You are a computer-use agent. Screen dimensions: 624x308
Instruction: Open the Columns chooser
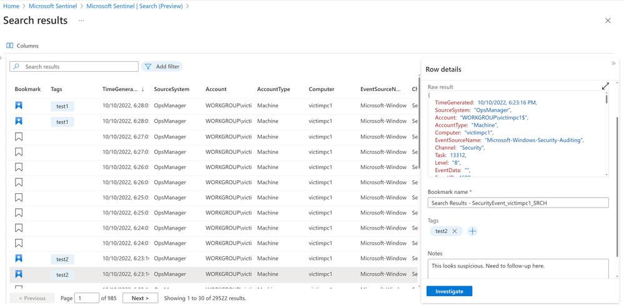point(22,46)
